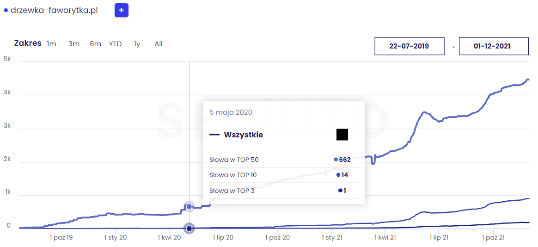Click the Słowa w TOP 50 row
Image resolution: width=538 pixels, height=247 pixels.
pos(284,160)
